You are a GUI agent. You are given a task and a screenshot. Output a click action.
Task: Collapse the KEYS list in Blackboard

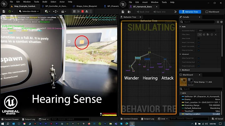coord(181,93)
